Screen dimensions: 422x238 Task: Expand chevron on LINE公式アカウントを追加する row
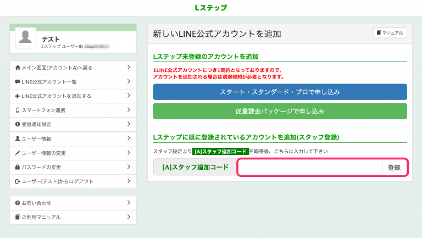129,96
